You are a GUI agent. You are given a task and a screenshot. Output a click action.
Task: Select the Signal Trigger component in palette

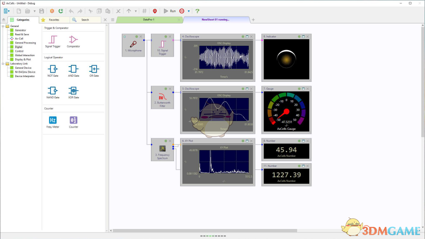point(53,40)
